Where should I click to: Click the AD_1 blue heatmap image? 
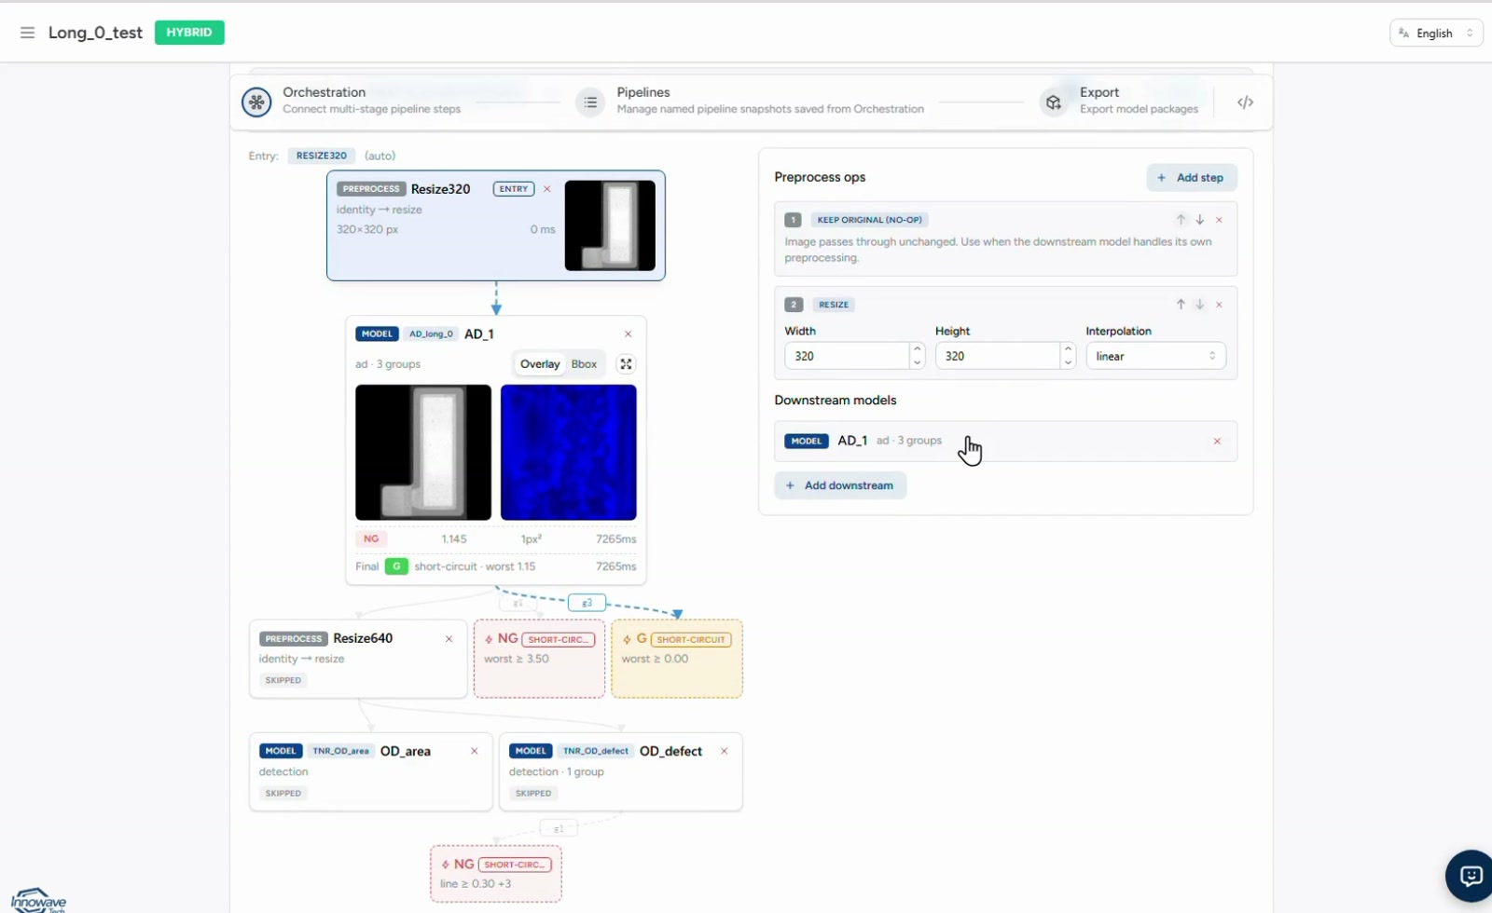coord(569,452)
